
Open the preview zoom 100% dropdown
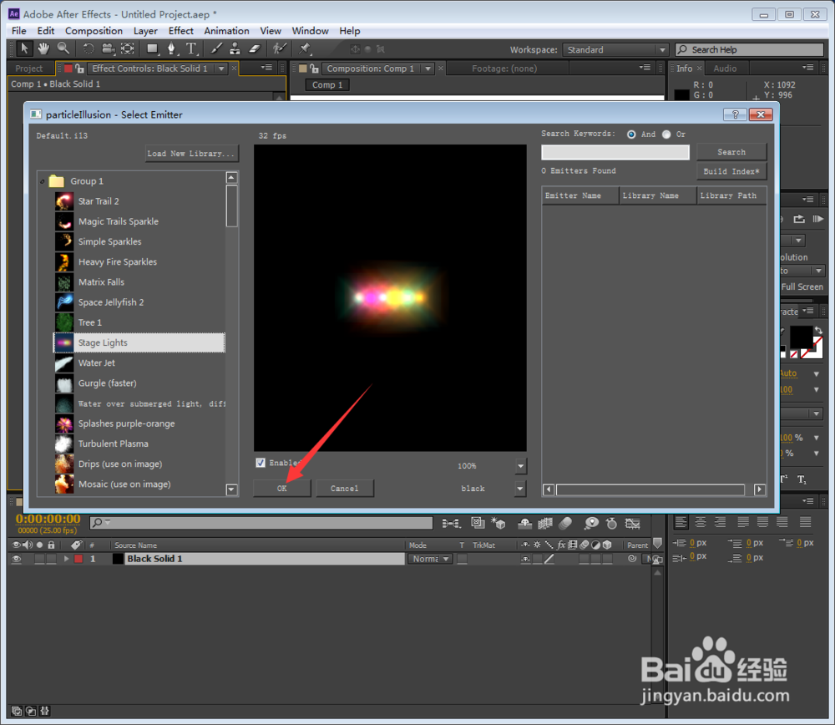click(521, 466)
